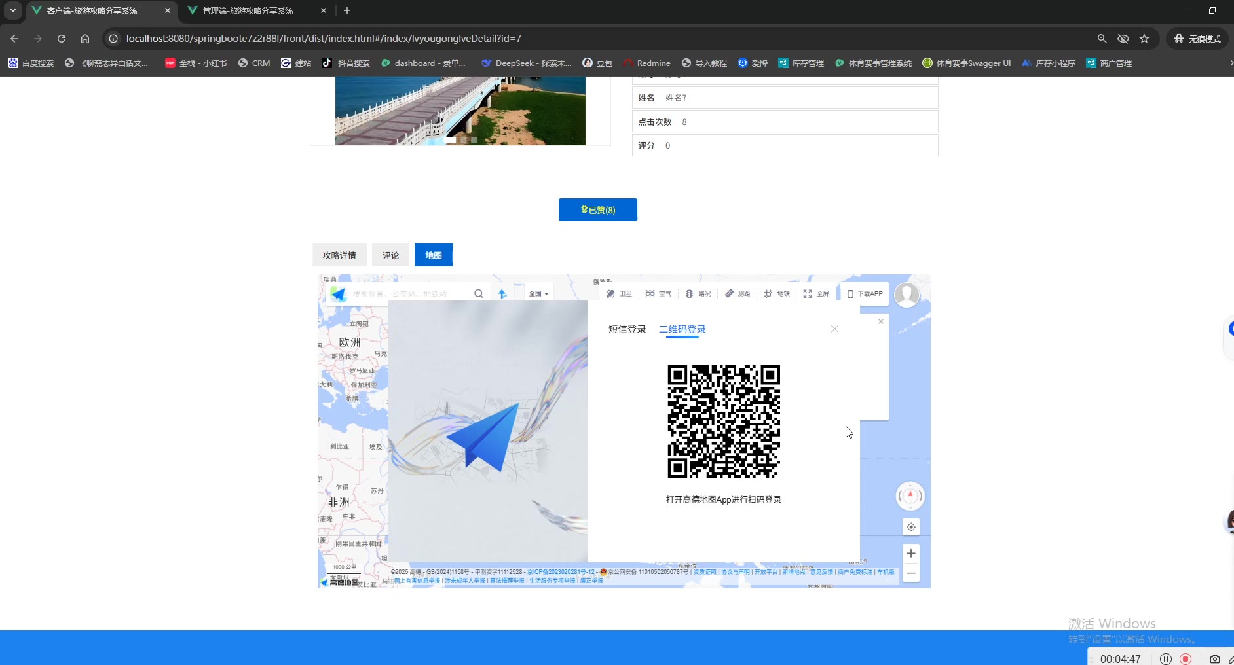
Task: Pause the screen recording
Action: click(1165, 658)
